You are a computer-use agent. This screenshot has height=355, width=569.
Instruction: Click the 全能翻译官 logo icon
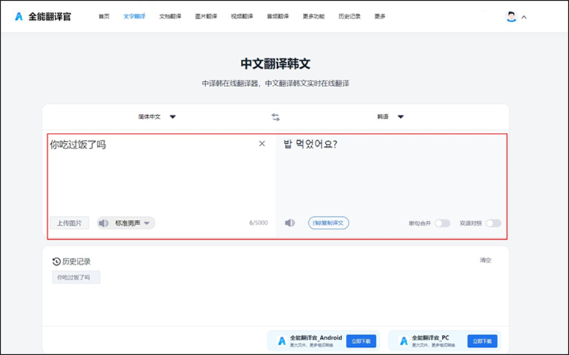19,16
